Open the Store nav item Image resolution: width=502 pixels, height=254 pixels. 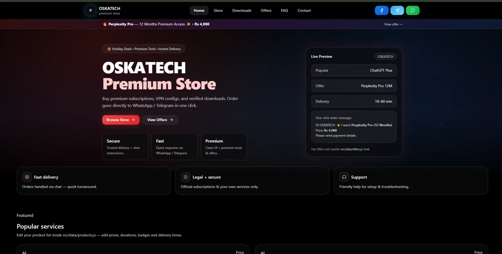(x=218, y=11)
